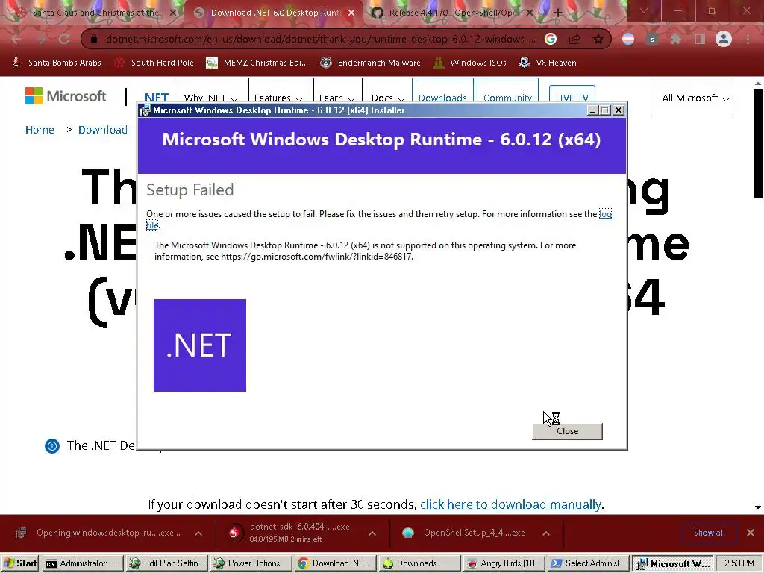Switch to Power Options in taskbar
The width and height of the screenshot is (764, 573).
pos(251,563)
